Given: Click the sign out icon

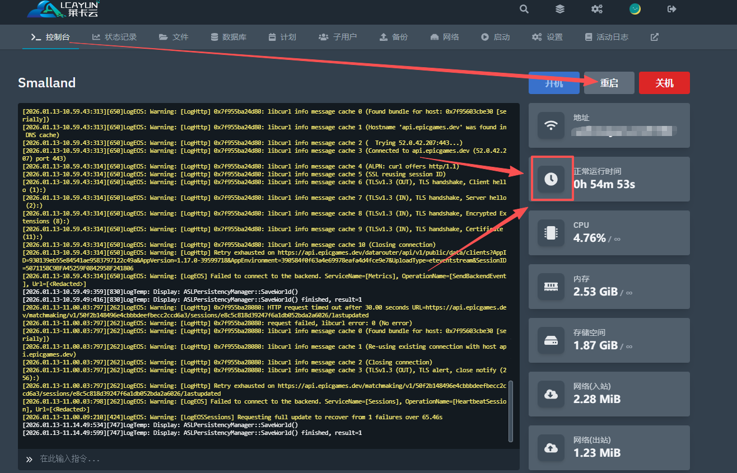Looking at the screenshot, I should point(672,9).
